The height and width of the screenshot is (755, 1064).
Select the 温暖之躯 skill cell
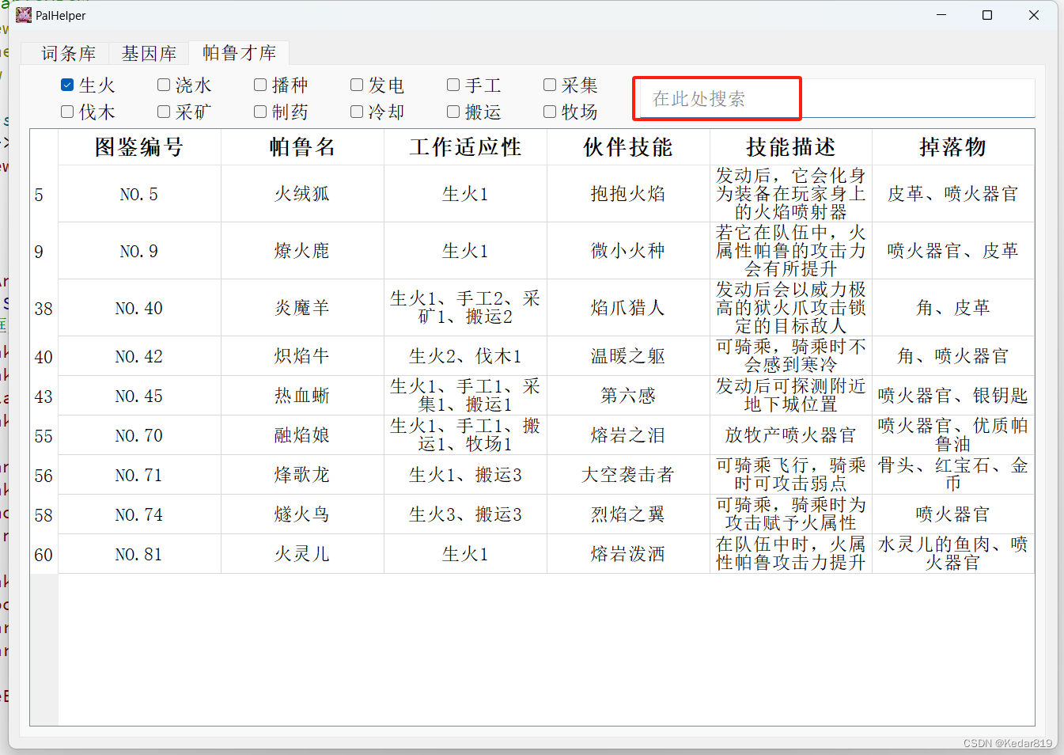pos(628,356)
